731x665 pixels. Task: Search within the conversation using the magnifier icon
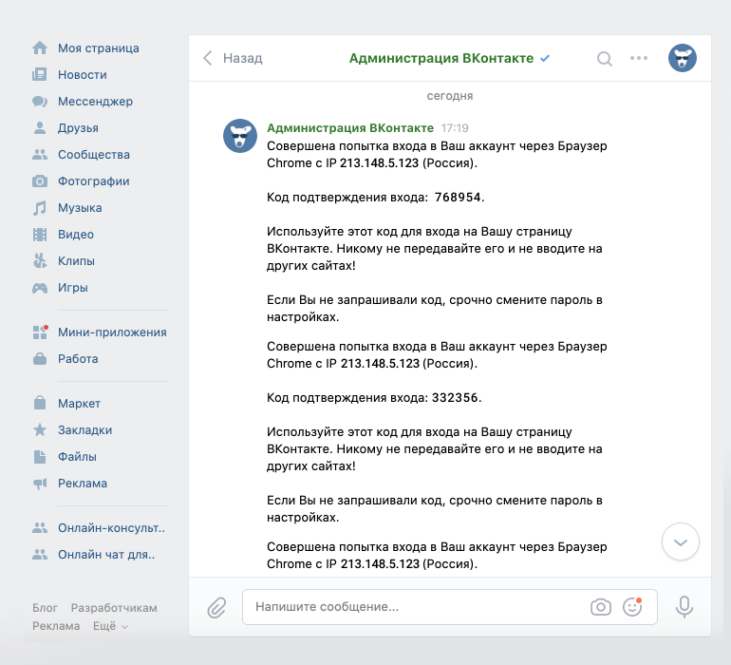tap(604, 59)
